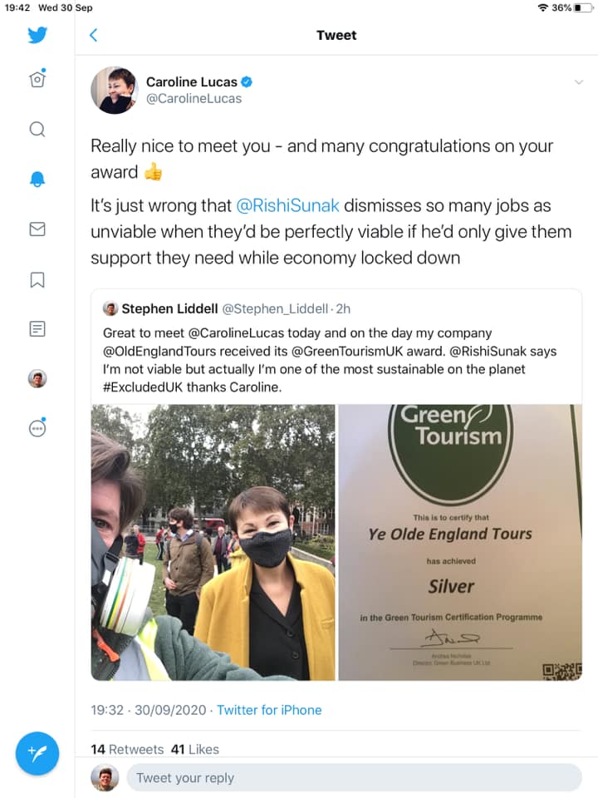Open the Bookmarks icon
This screenshot has height=798, width=598.
(x=37, y=279)
